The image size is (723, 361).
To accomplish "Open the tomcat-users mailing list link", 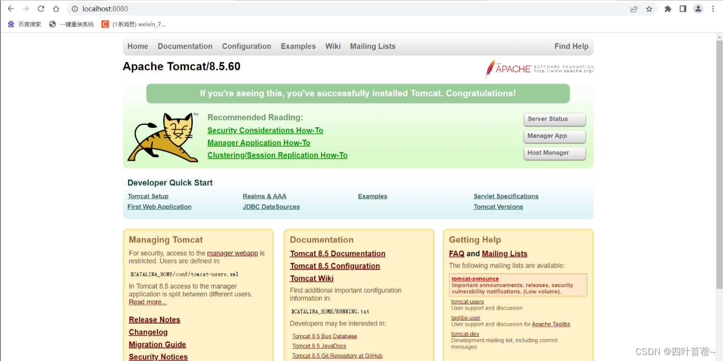I will coord(467,302).
